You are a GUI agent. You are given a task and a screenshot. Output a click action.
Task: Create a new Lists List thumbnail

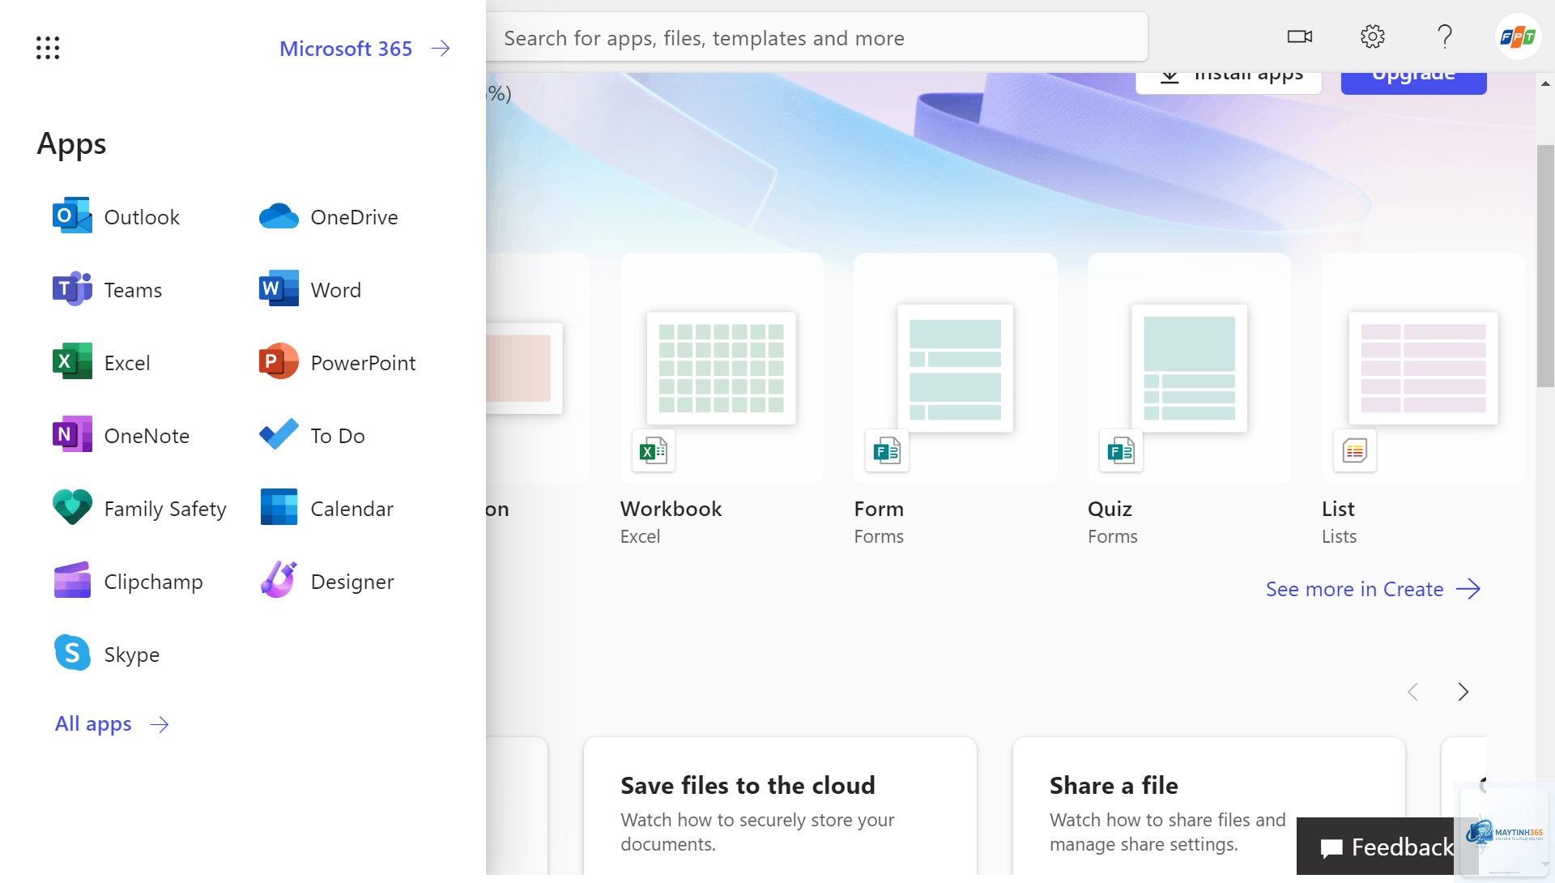coord(1423,368)
